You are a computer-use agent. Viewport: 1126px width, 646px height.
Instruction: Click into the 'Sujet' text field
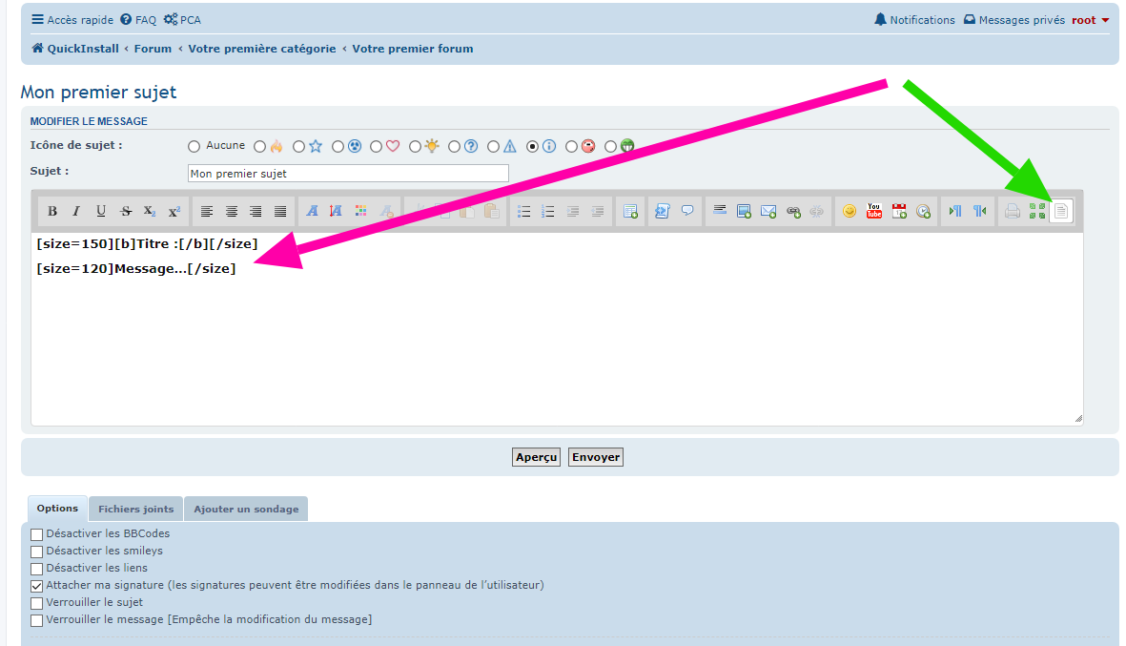point(348,174)
